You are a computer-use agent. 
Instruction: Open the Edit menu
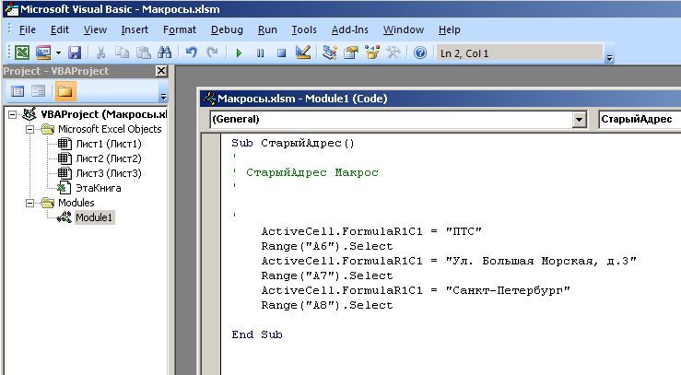click(60, 29)
